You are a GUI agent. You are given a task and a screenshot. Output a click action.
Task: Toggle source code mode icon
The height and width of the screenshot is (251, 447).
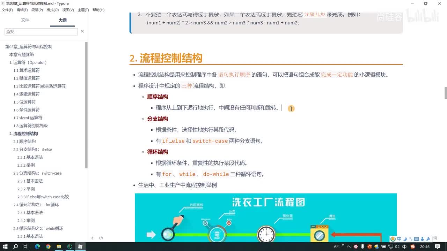(x=101, y=238)
